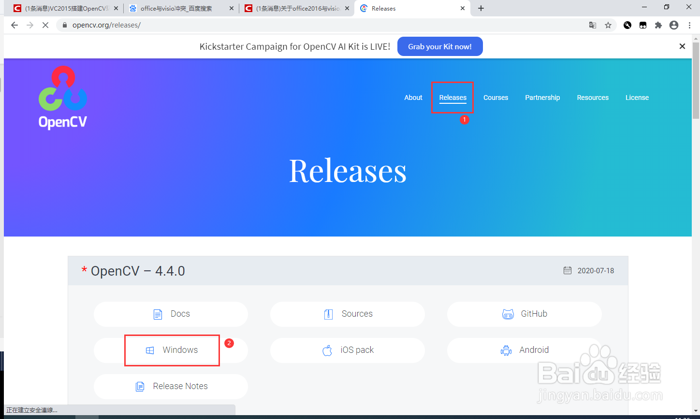700x419 pixels.
Task: Download the Windows package
Action: (171, 350)
